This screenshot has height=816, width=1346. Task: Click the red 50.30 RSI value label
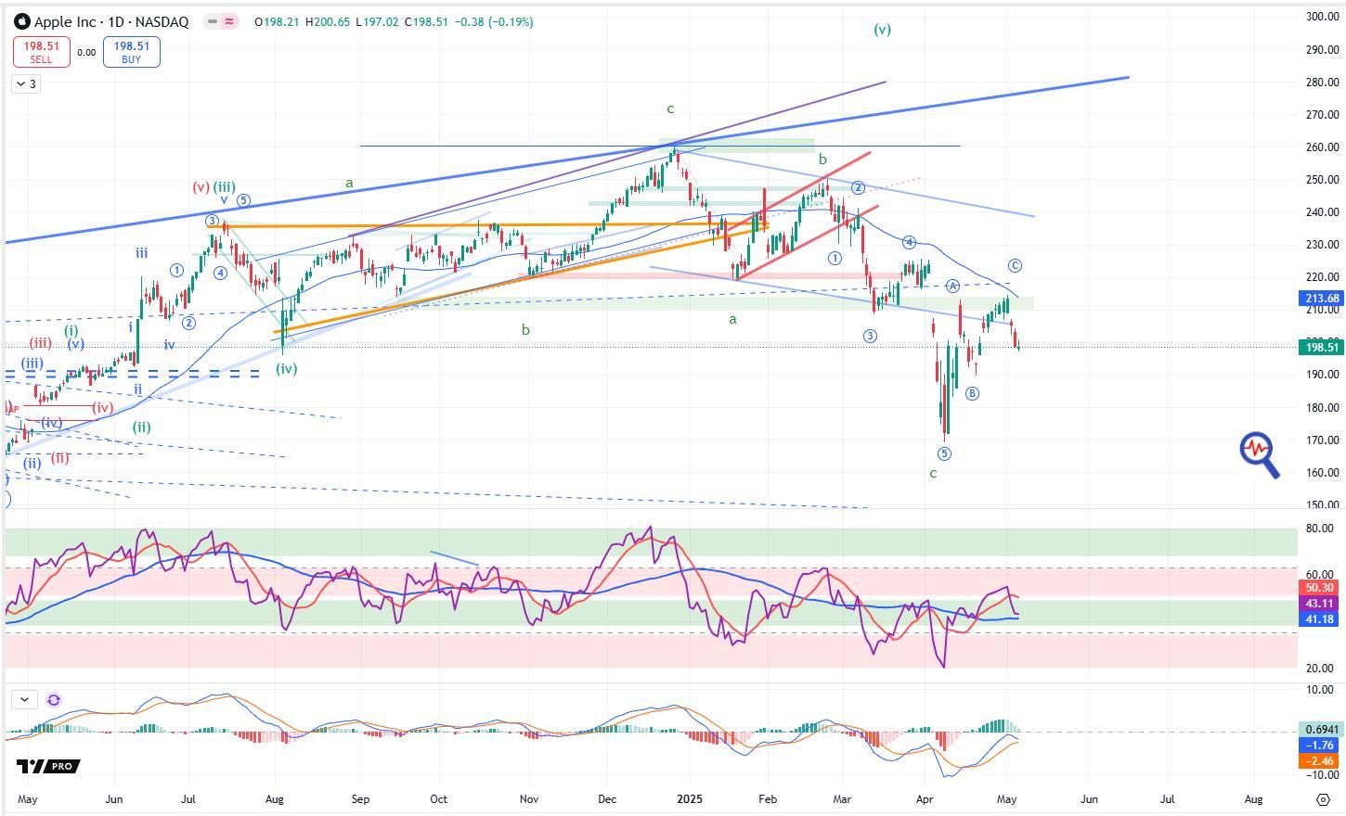click(1319, 588)
